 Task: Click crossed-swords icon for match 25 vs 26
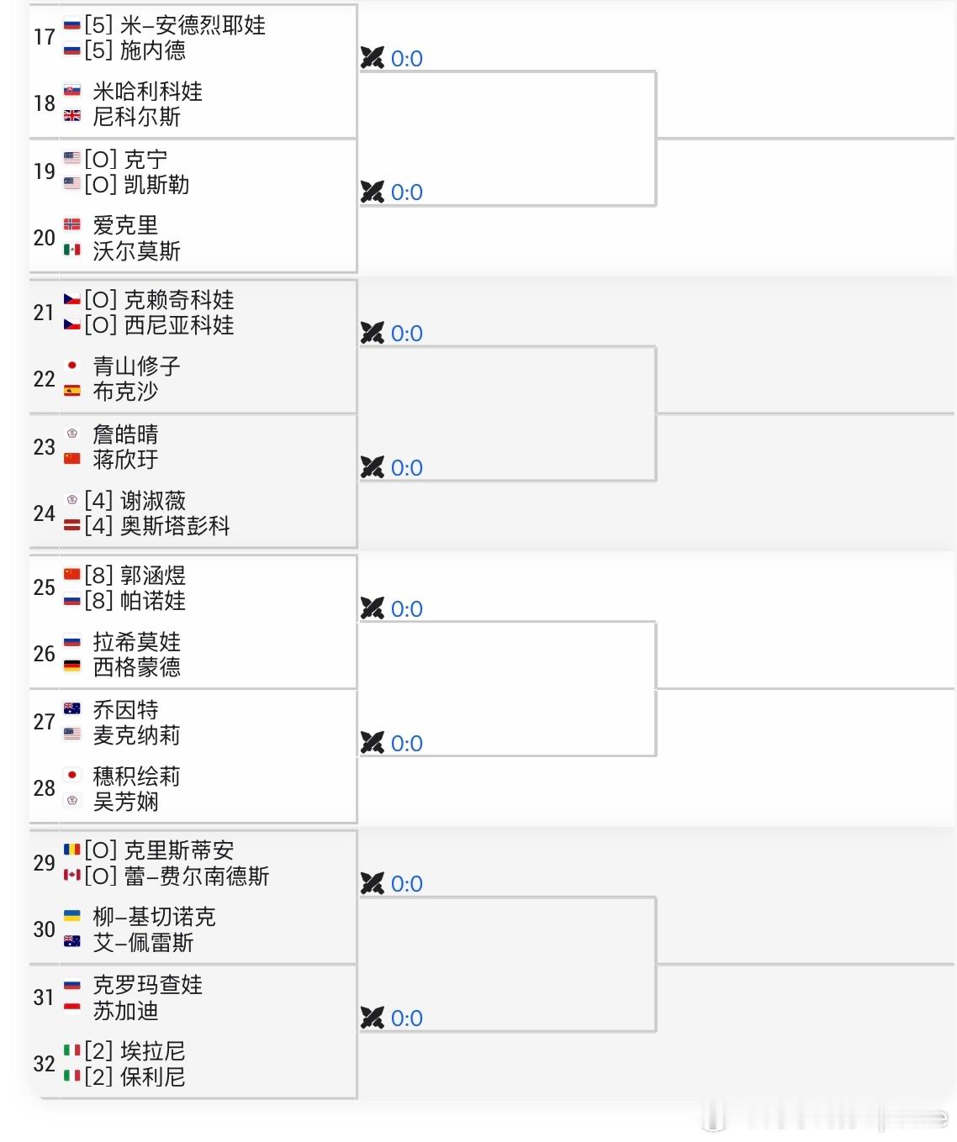[372, 608]
